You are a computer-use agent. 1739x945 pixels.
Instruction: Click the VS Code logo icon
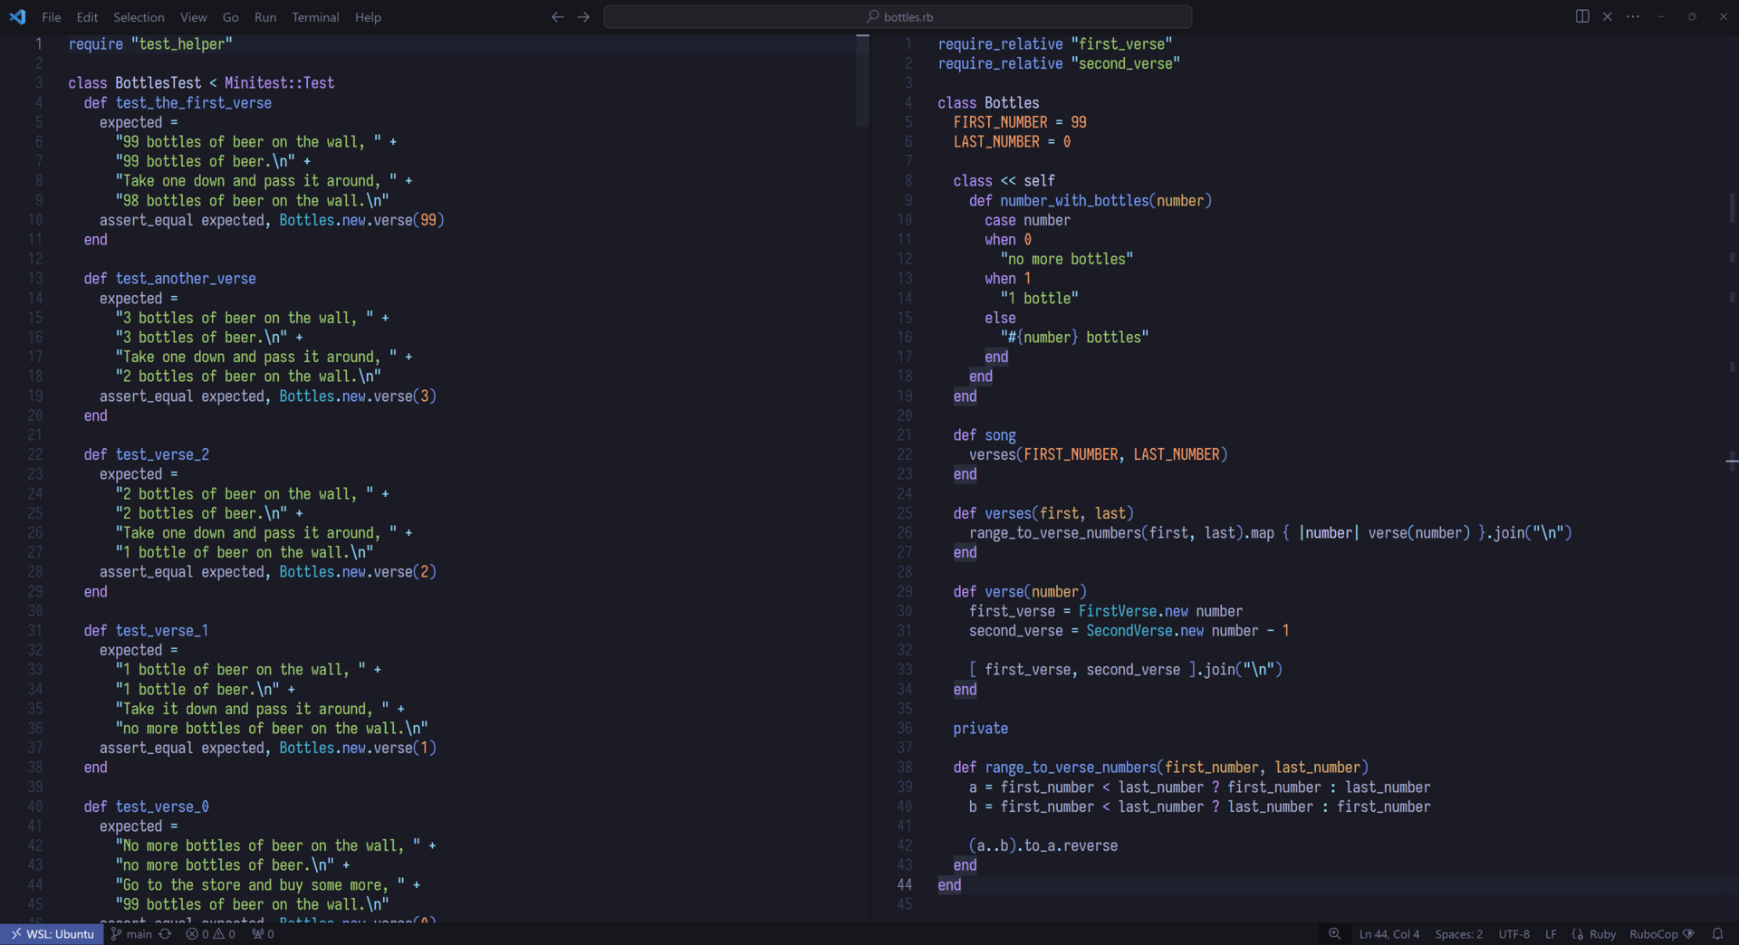tap(17, 16)
